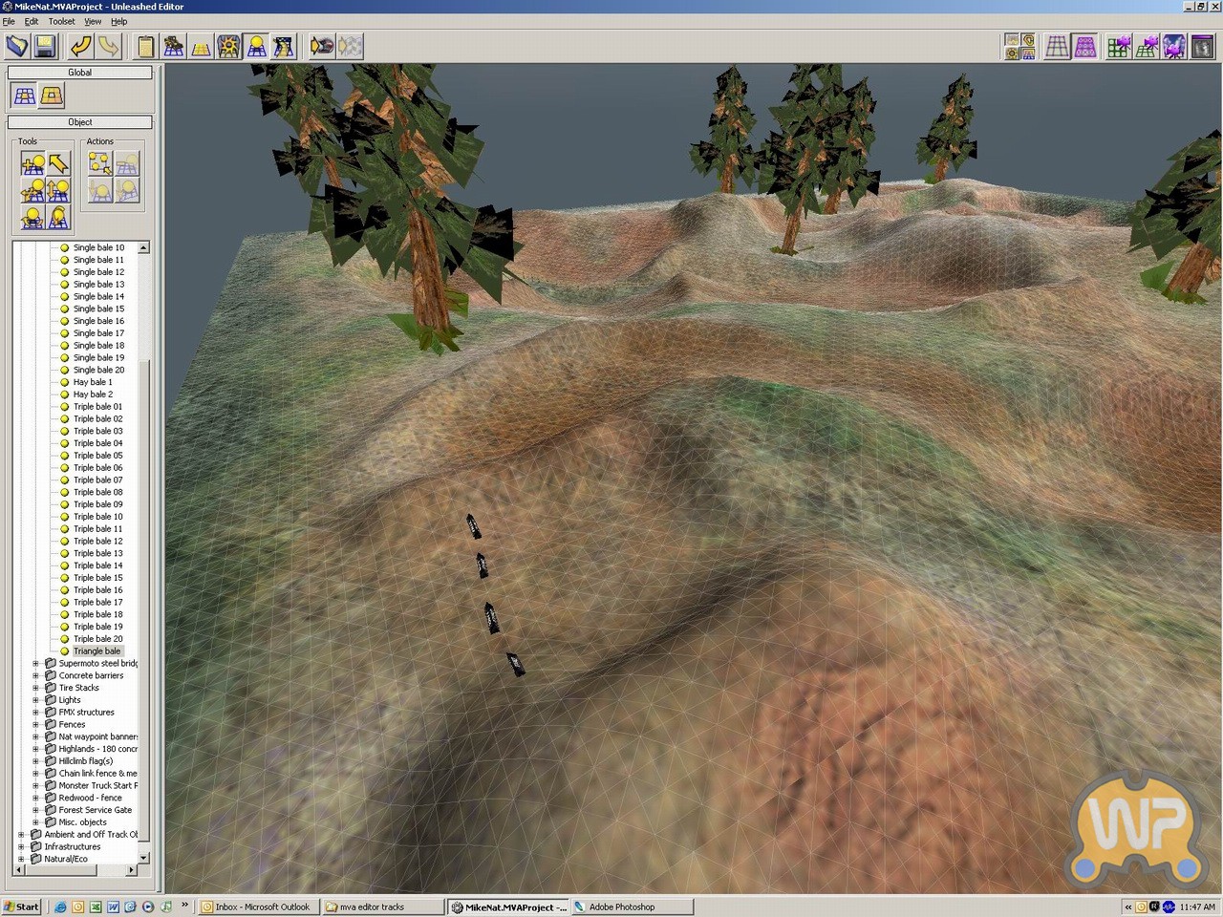1223x917 pixels.
Task: Click the helmet export icon in toolbar
Action: point(322,46)
